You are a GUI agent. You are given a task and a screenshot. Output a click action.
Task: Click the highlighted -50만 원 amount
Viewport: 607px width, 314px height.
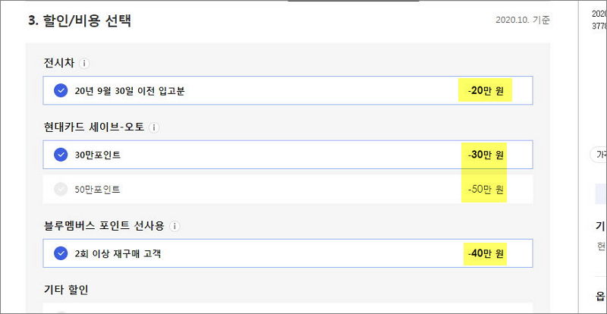click(486, 190)
